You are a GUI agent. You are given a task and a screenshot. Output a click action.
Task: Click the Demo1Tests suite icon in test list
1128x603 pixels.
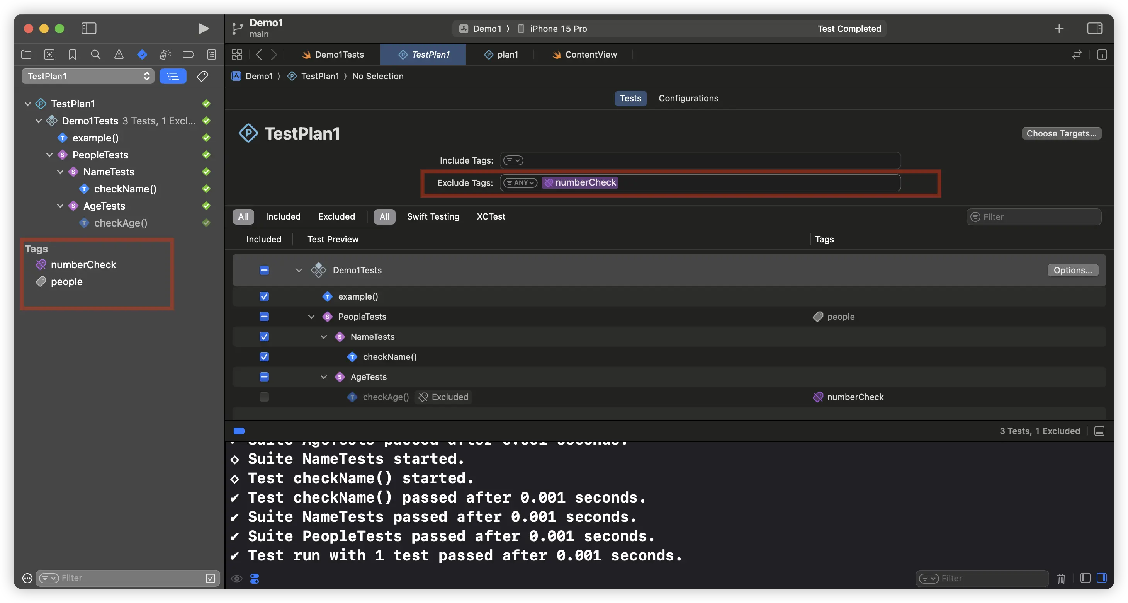coord(318,270)
